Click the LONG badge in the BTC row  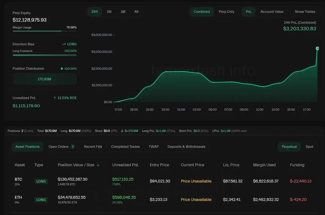click(41, 181)
